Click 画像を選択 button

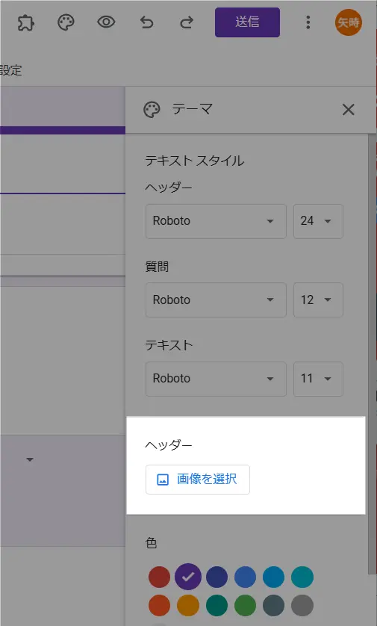[x=198, y=479]
